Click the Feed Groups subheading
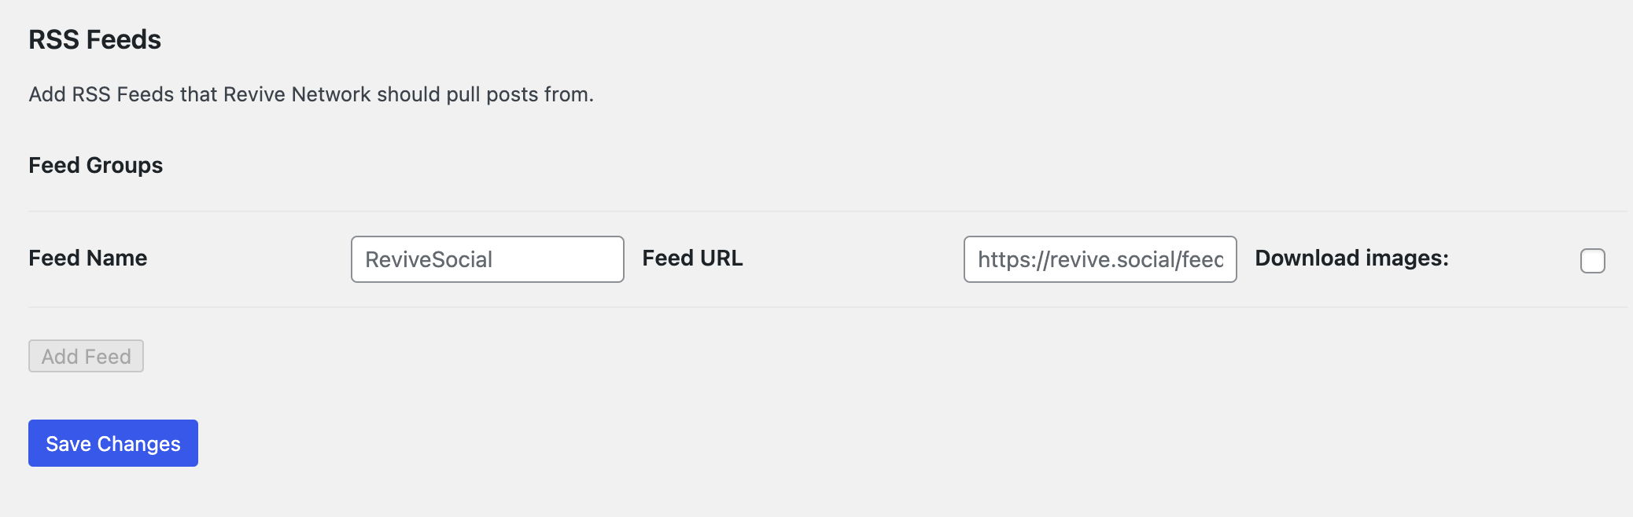Screen dimensions: 1633x517 click(96, 165)
